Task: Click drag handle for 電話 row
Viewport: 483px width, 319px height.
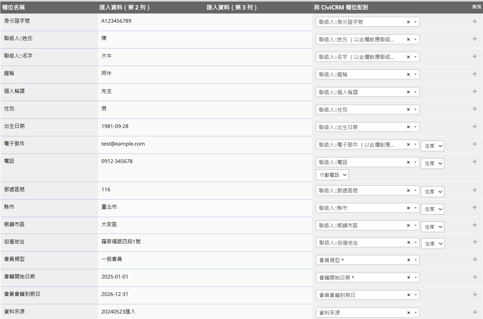Action: (474, 162)
